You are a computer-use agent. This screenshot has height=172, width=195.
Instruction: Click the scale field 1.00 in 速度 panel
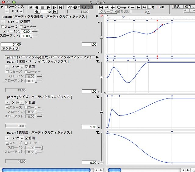click(89, 91)
